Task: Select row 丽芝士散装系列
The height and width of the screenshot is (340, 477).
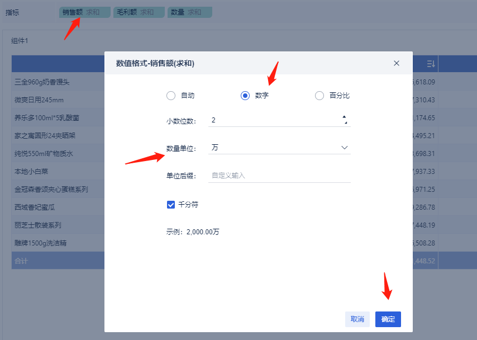Action: [x=38, y=225]
